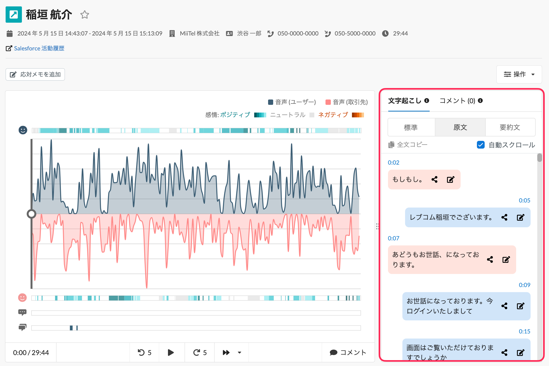This screenshot has width=549, height=366.
Task: Click the single speech bubble track icon
Action: pyautogui.click(x=22, y=312)
